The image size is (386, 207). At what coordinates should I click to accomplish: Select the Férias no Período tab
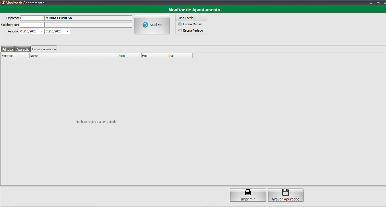click(44, 49)
